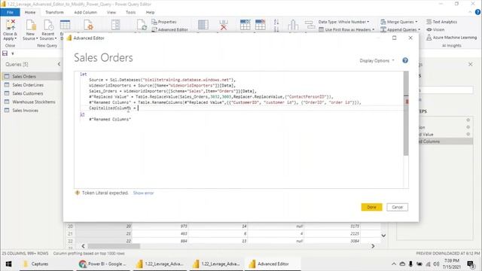
Task: Open the New Source dropdown arrow
Action: pos(37,38)
